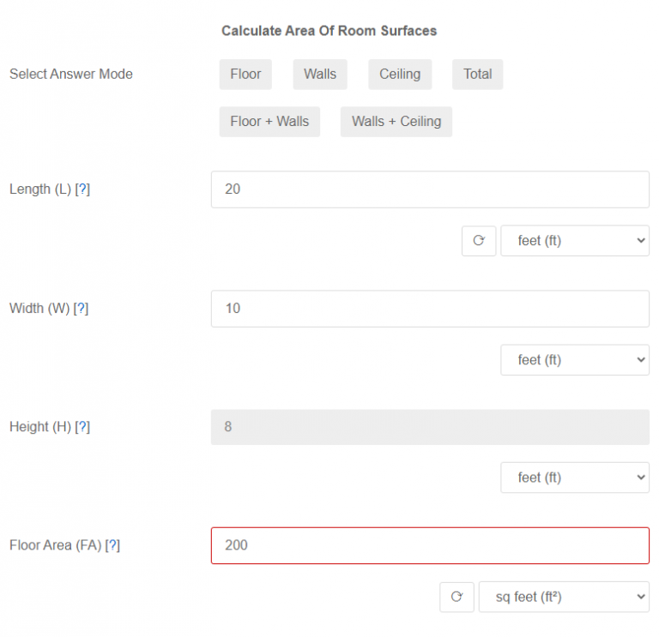Choose the Floor + Walls mode
Image resolution: width=659 pixels, height=637 pixels.
[x=269, y=122]
